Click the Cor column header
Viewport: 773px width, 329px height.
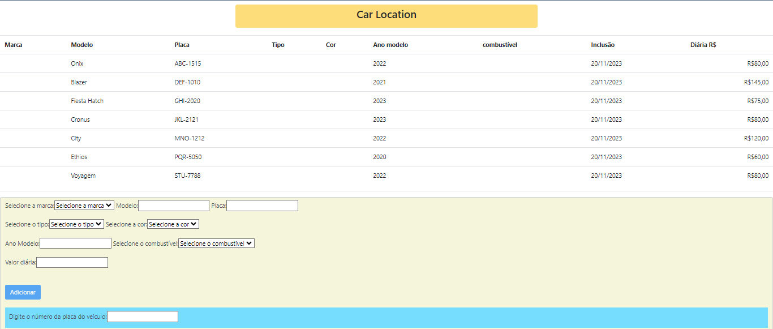tap(331, 45)
